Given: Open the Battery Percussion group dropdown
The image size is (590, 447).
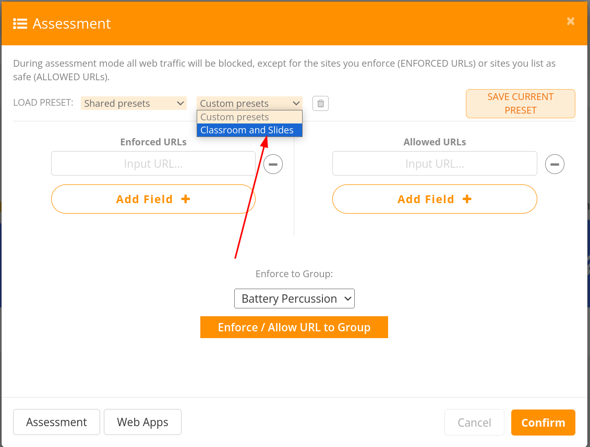Looking at the screenshot, I should [x=294, y=299].
